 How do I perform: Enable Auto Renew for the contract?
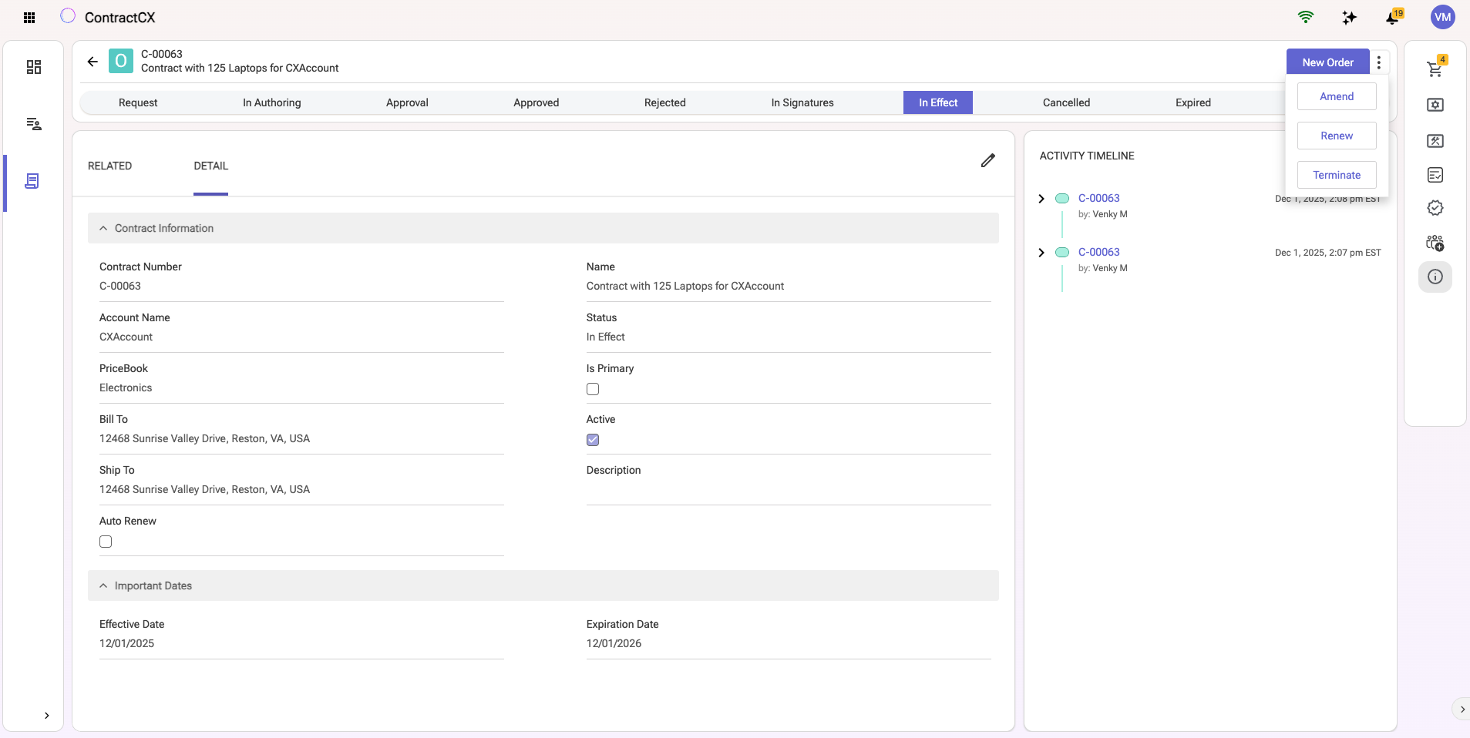click(105, 542)
